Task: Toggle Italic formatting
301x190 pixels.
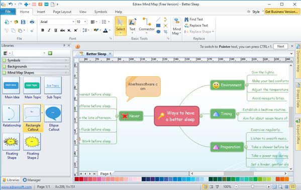Action: coord(49,30)
